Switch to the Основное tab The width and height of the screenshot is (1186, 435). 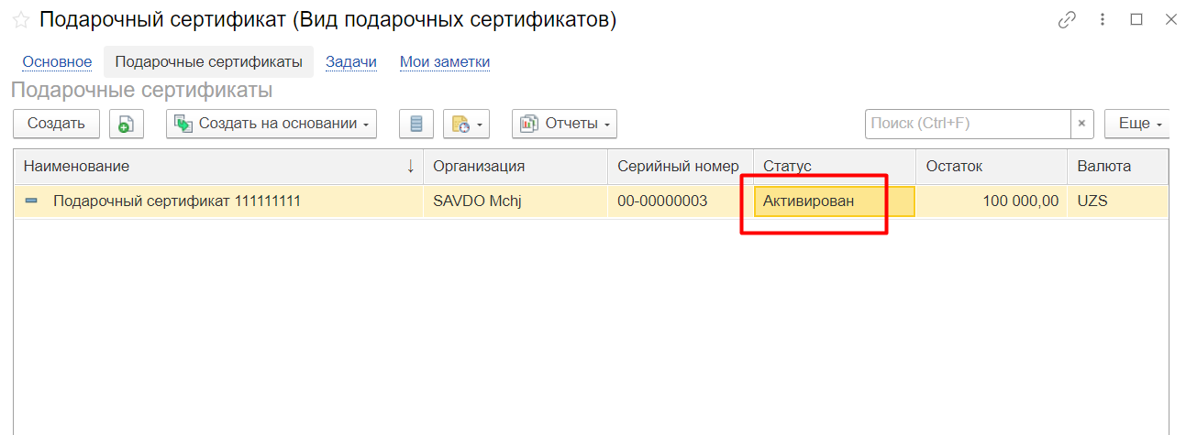click(57, 62)
